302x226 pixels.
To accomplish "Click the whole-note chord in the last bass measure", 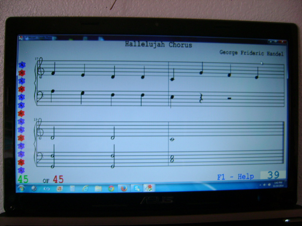I will 172,159.
